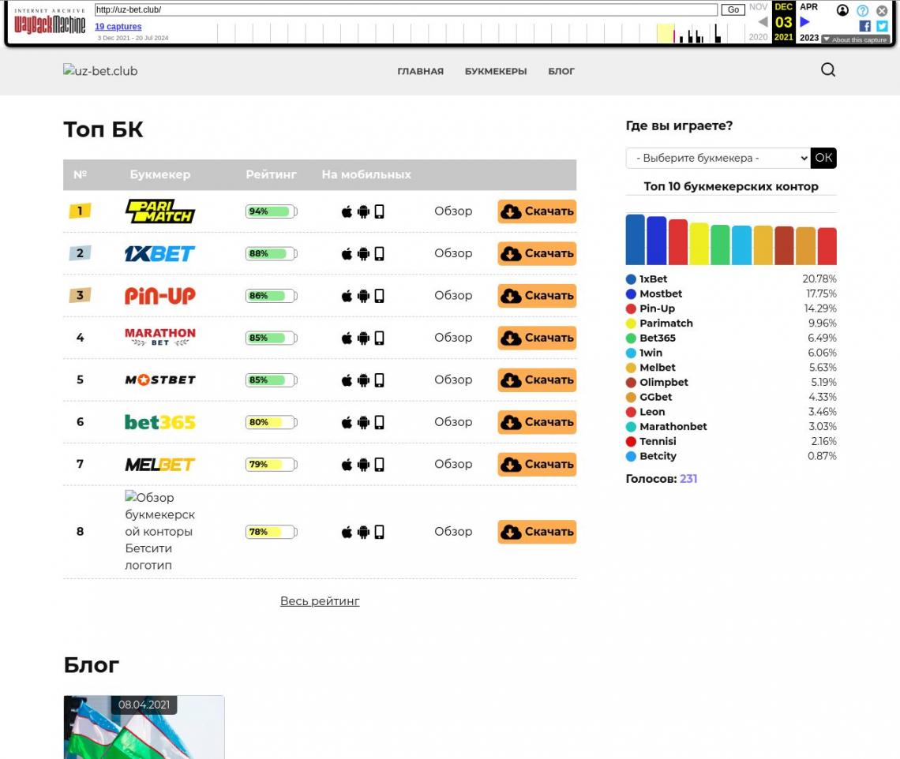Open the Wayback help question icon

point(862,10)
